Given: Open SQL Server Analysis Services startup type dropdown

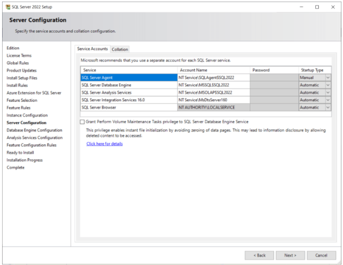Looking at the screenshot, I should [x=328, y=92].
